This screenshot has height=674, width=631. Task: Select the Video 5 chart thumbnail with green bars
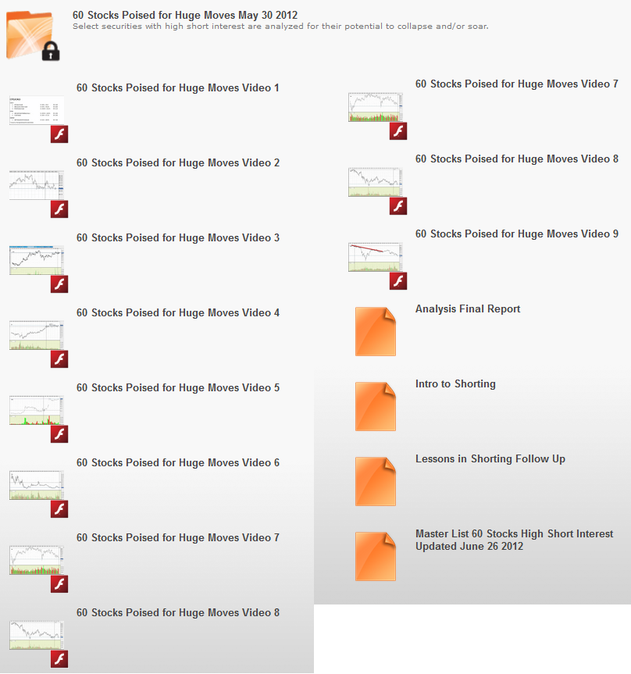point(37,411)
